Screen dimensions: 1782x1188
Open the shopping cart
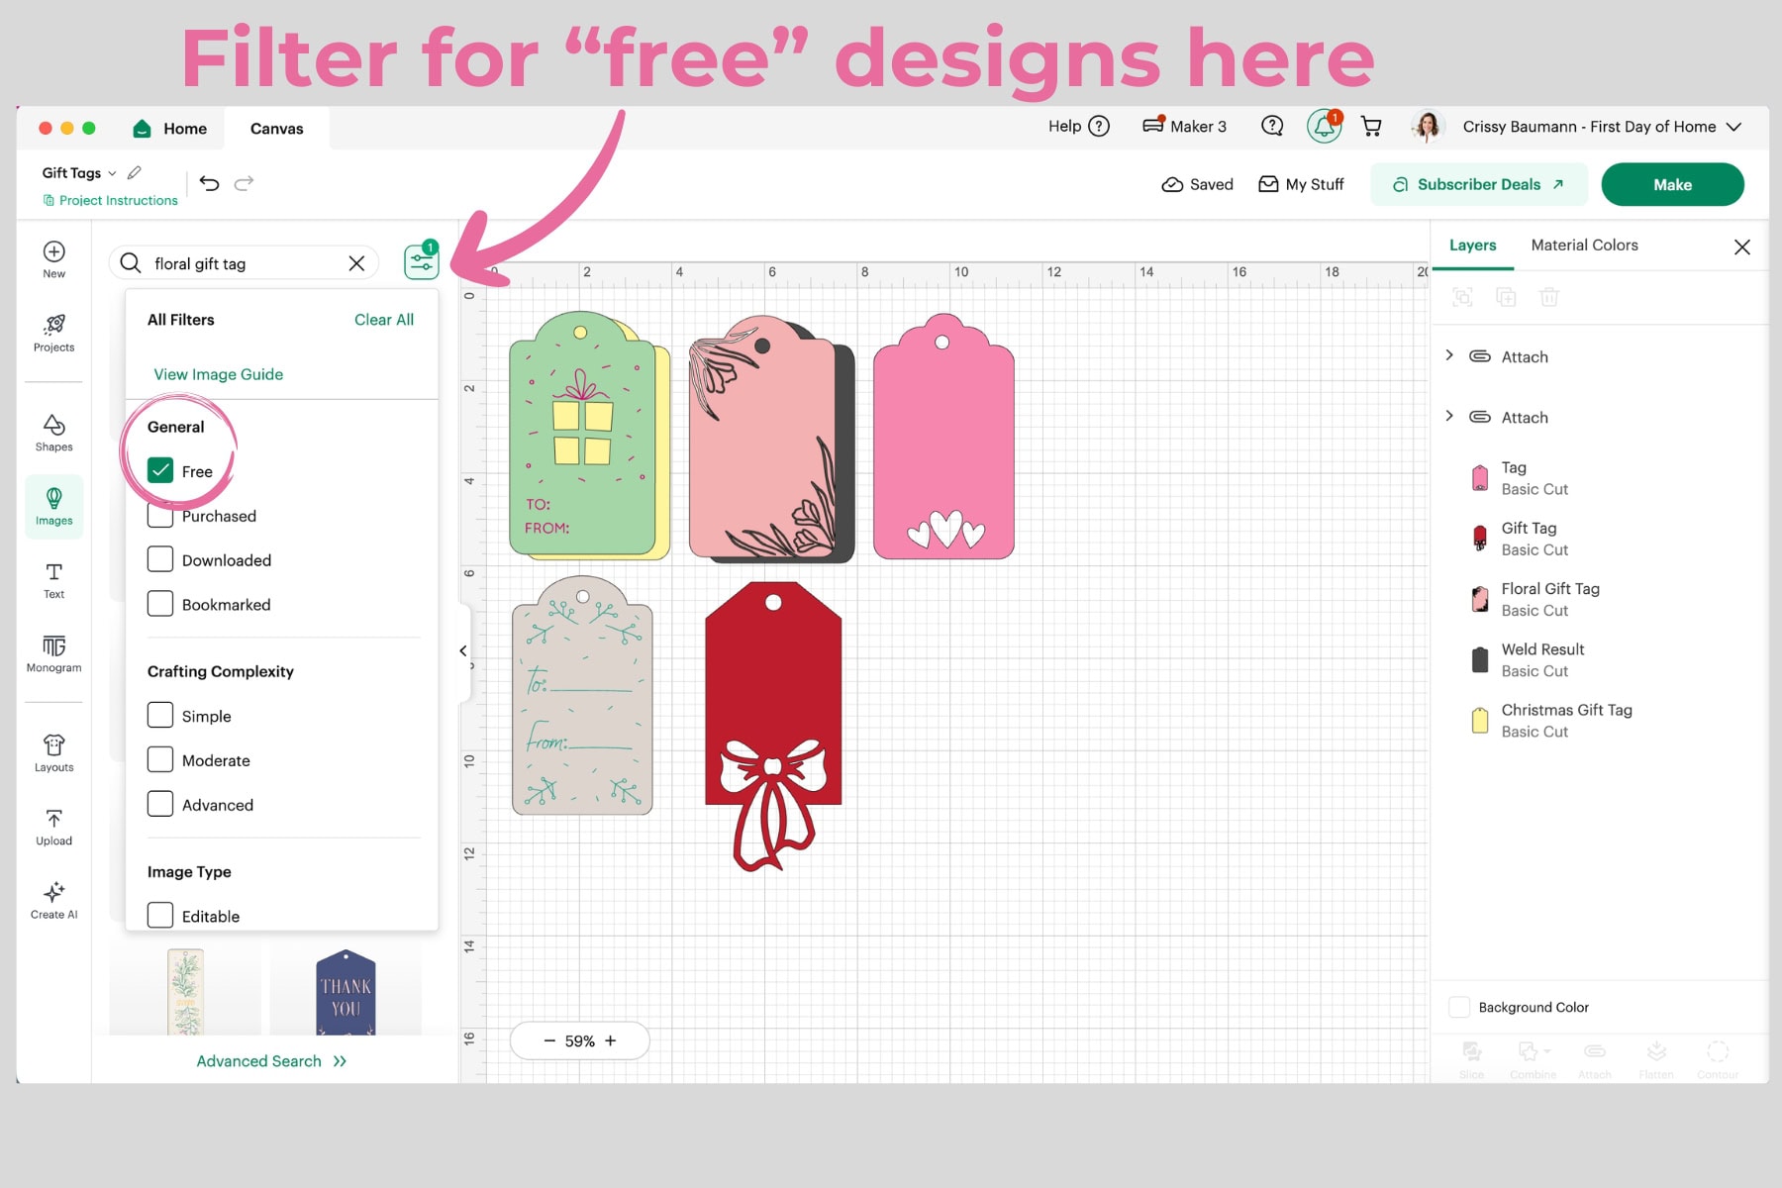coord(1371,127)
